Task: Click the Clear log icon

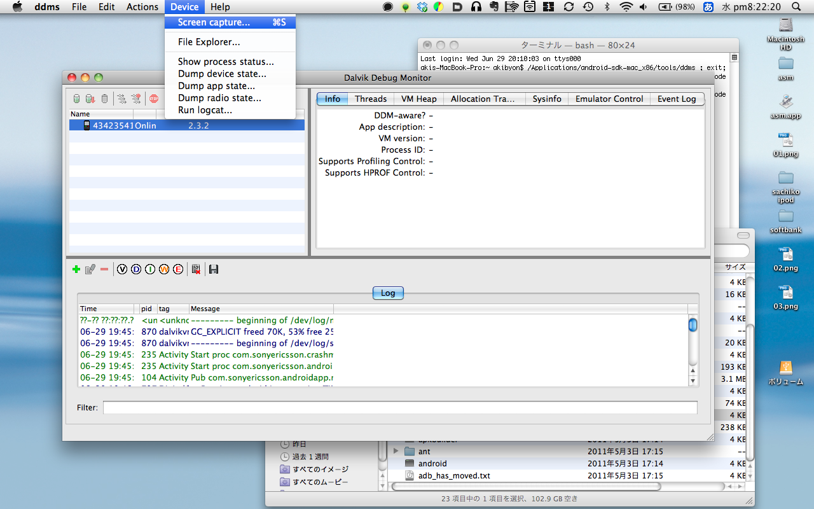Action: [x=196, y=270]
